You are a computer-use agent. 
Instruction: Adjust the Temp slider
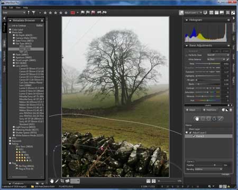pyautogui.click(x=207, y=64)
